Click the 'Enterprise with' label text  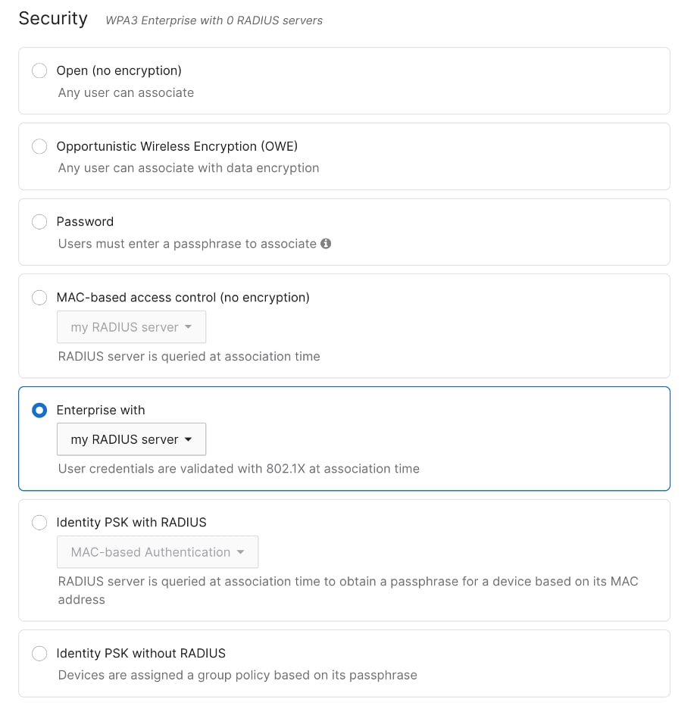[x=101, y=410]
